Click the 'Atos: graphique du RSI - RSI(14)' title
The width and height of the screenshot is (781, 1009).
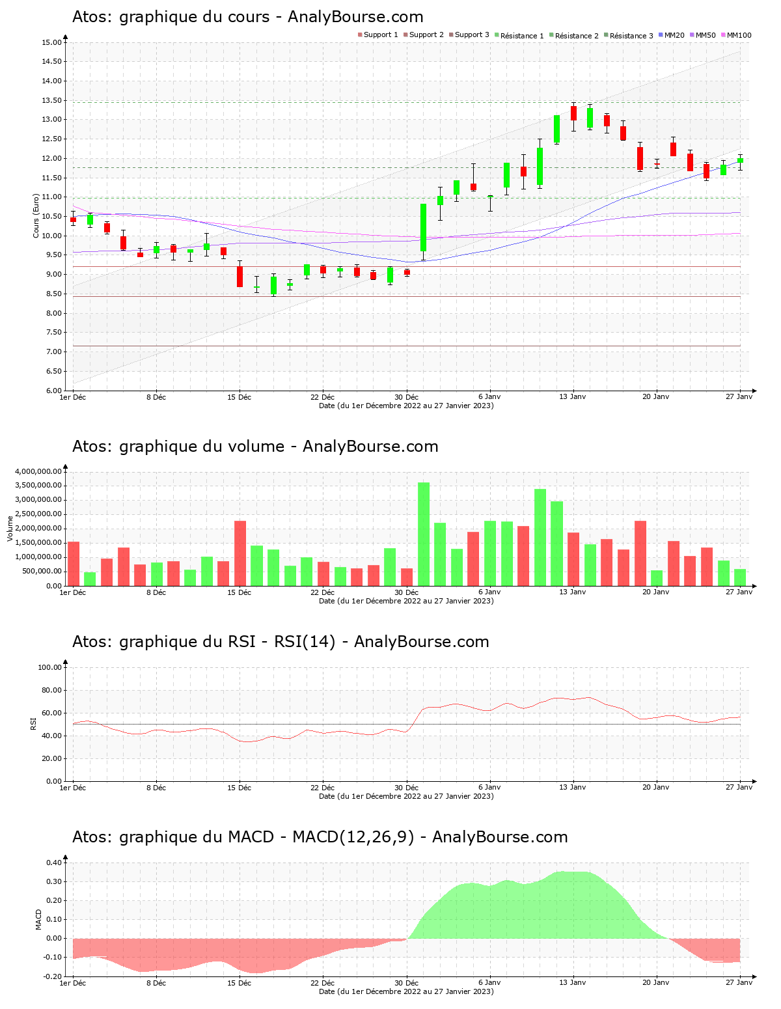(281, 642)
